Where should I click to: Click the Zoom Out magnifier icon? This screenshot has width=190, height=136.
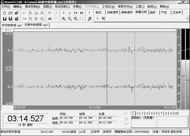[70, 19]
